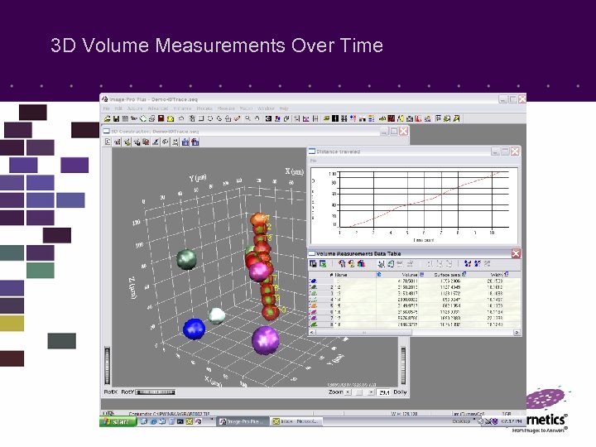Viewport: 596px width, 447px height.
Task: Click the colored bars icon in data table toolbar
Action: tap(361, 264)
